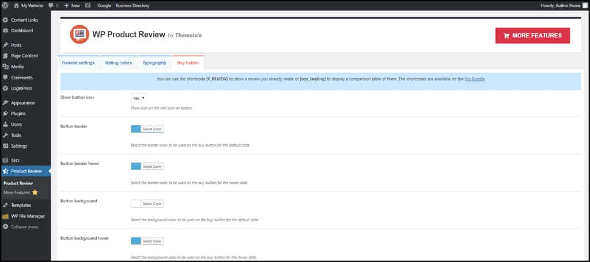The height and width of the screenshot is (262, 590).
Task: Click the Settings icon in sidebar
Action: 5,146
